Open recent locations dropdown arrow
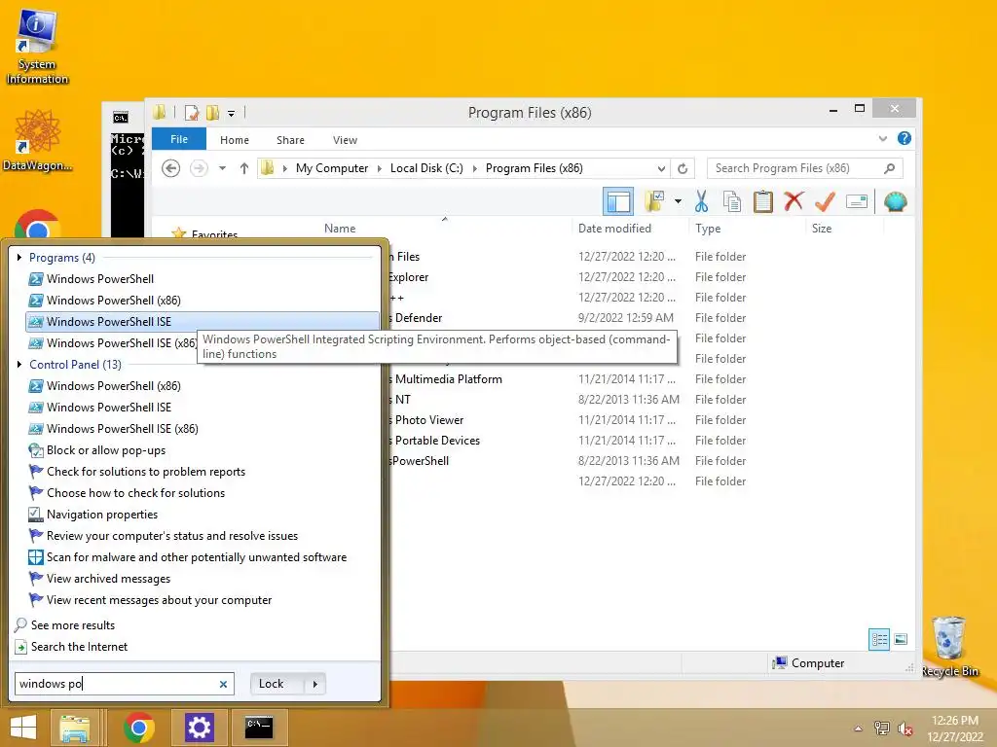Screen dimensions: 997x747 coord(222,168)
